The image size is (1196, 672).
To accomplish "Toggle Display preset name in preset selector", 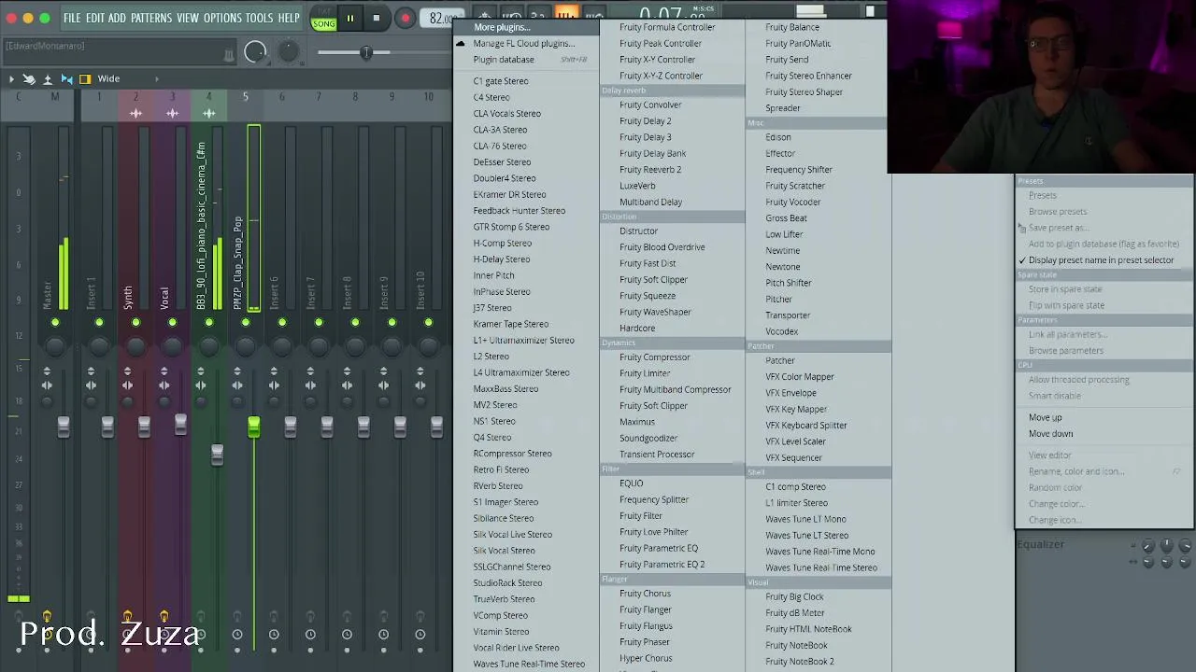I will coord(1101,260).
